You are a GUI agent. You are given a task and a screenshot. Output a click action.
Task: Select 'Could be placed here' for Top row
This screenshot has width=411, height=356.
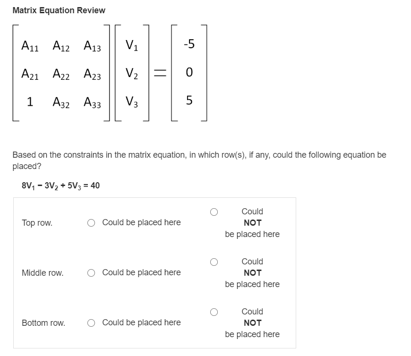pyautogui.click(x=91, y=222)
